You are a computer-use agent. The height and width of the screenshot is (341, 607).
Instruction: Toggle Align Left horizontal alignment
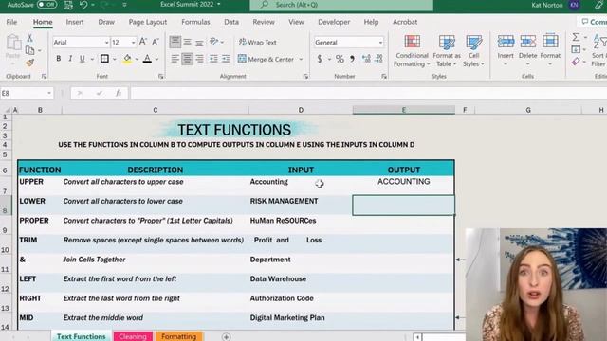point(175,59)
